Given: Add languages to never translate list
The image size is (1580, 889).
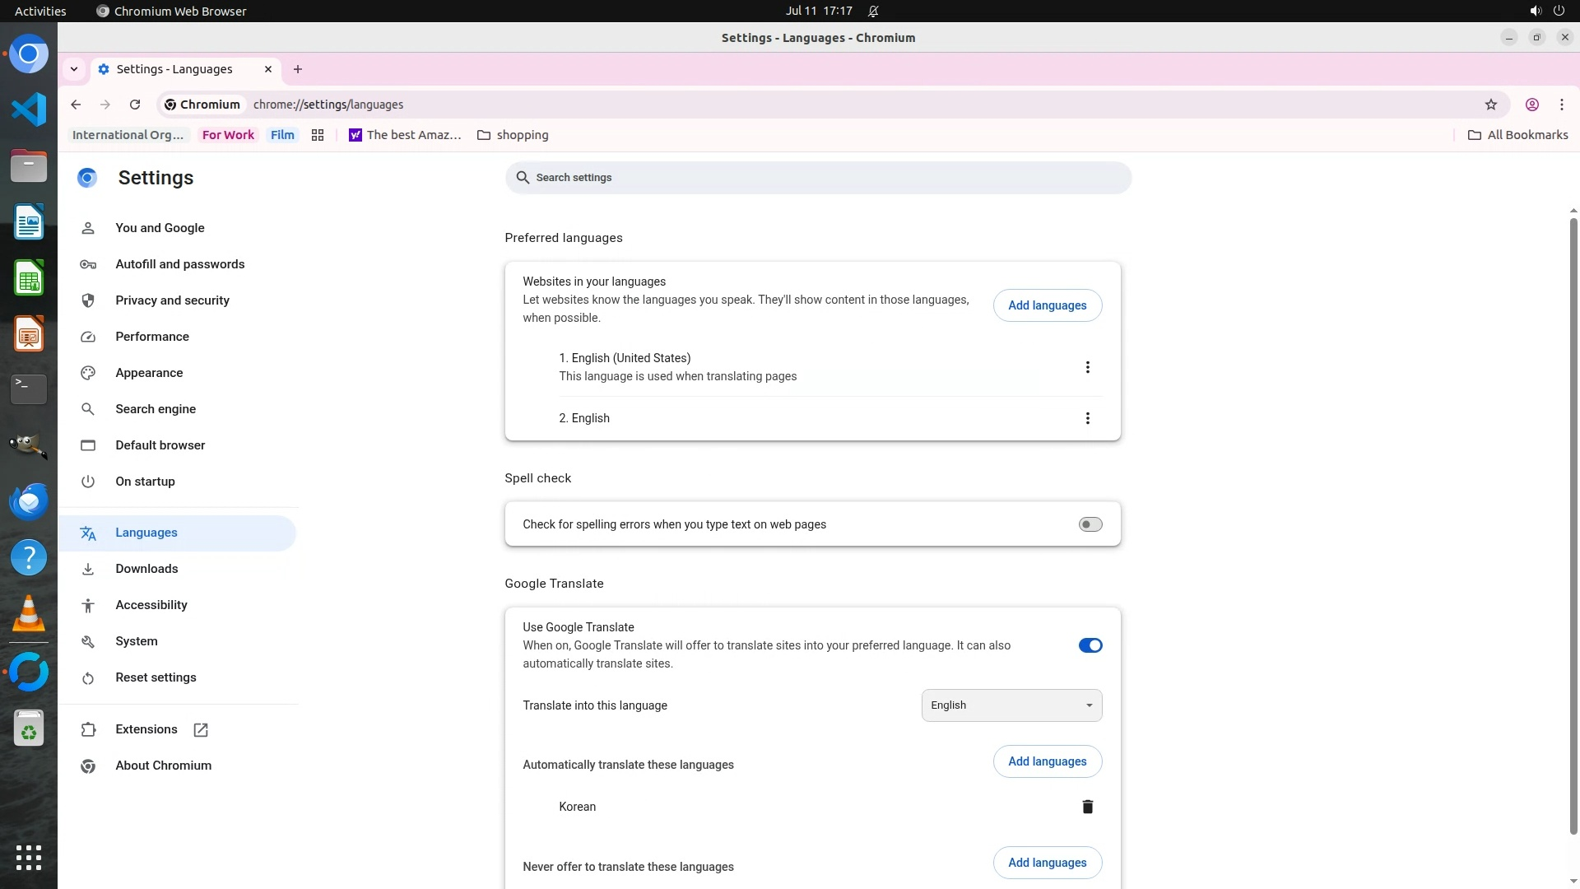Looking at the screenshot, I should 1047,863.
